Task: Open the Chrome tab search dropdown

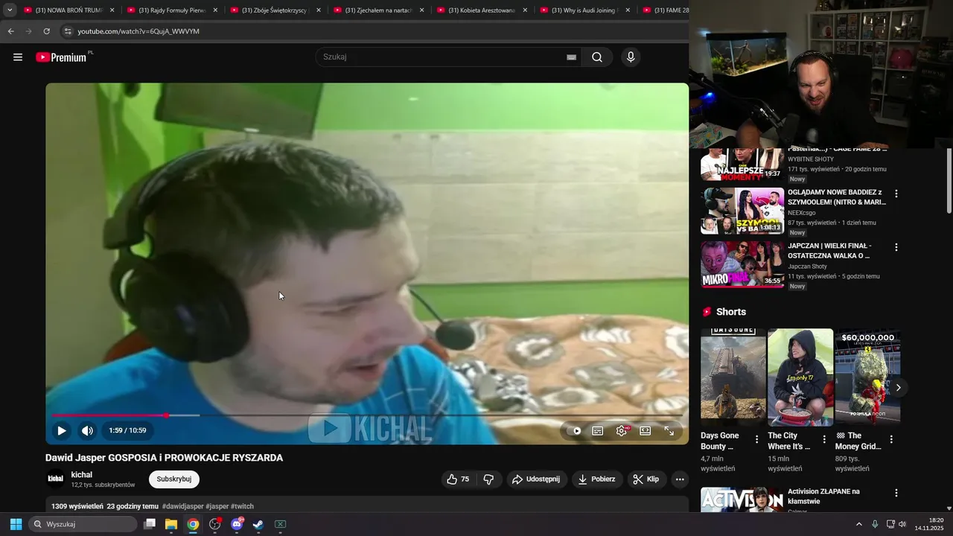Action: [10, 10]
